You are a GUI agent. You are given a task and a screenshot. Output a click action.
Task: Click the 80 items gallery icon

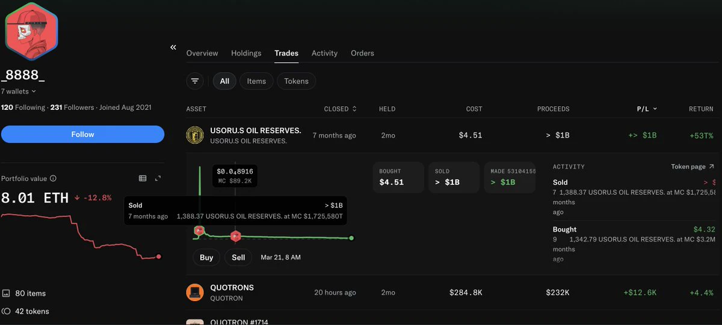pos(6,293)
